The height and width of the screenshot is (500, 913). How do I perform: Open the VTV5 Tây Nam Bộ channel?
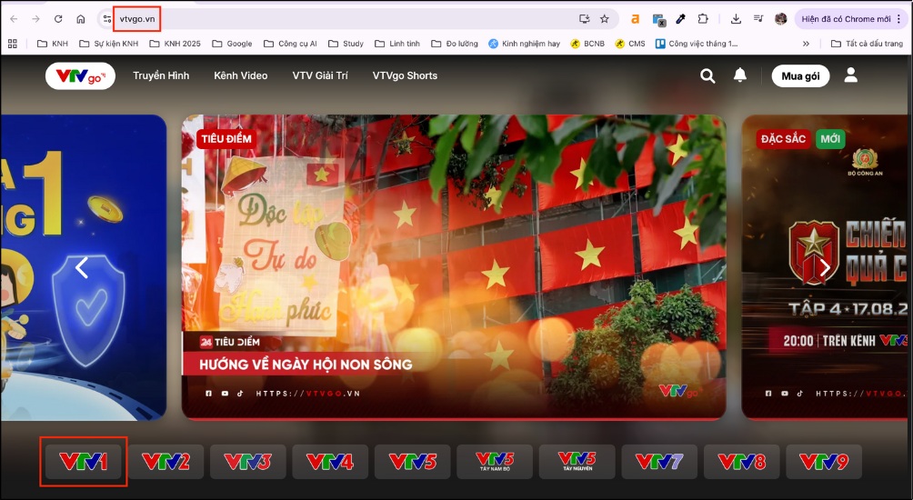[x=495, y=462]
